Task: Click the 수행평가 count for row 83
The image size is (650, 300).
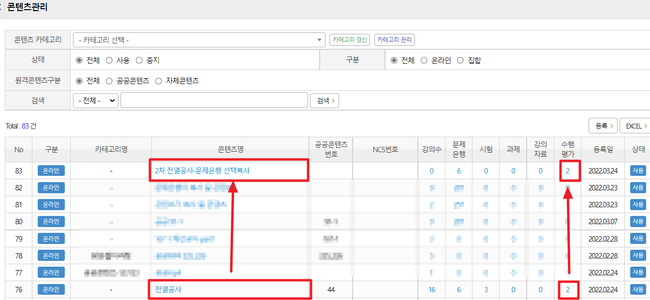Action: click(x=568, y=171)
